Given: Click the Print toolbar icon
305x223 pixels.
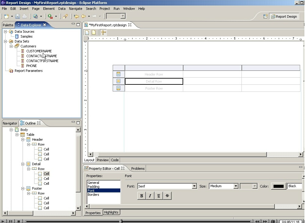Looking at the screenshot, I should pyautogui.click(x=24, y=17).
